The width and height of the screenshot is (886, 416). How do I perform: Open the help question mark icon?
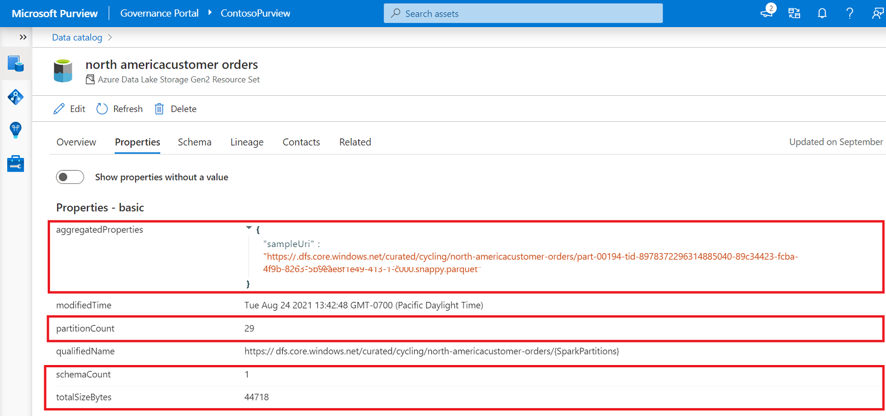pyautogui.click(x=849, y=13)
